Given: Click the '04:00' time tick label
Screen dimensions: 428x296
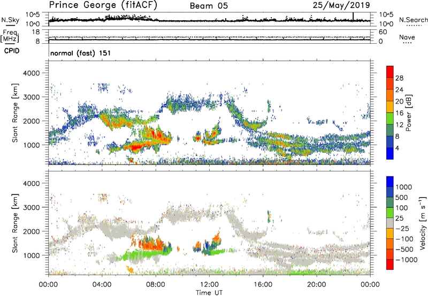Looking at the screenshot, I should coord(102,285).
